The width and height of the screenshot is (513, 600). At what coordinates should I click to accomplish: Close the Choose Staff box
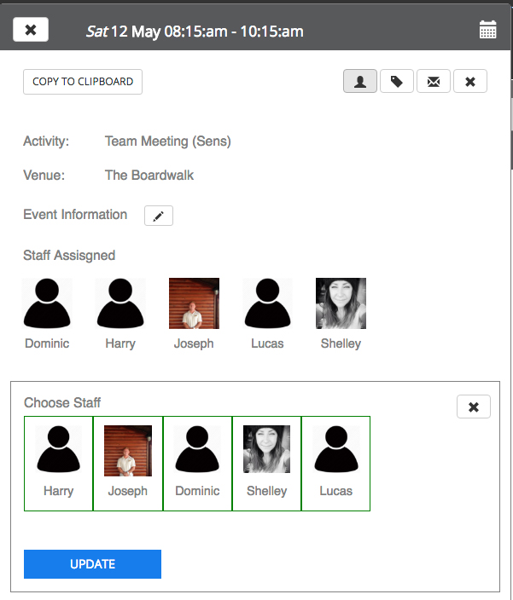(474, 407)
